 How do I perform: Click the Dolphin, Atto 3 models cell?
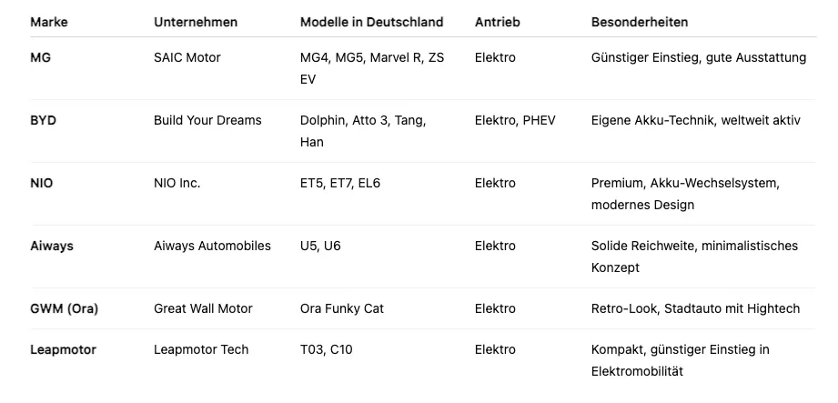(x=362, y=131)
